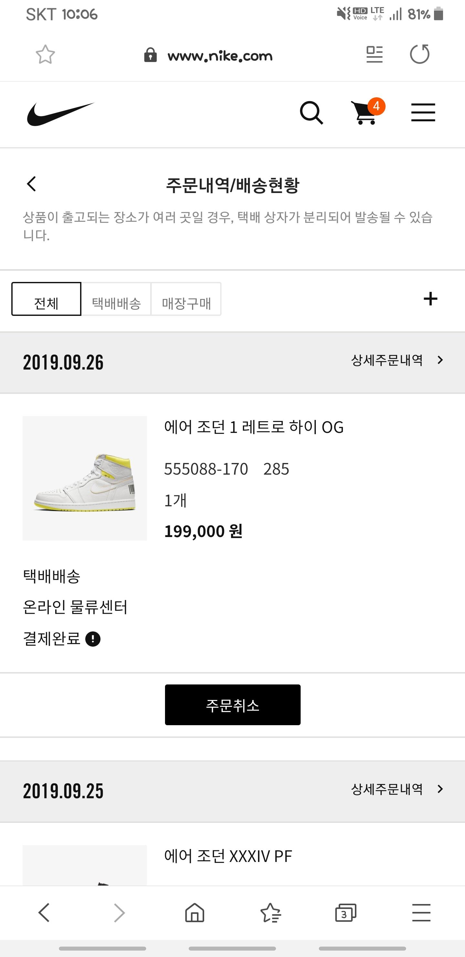Open reader mode icon in address bar
Screen dimensions: 465x957
(x=374, y=55)
